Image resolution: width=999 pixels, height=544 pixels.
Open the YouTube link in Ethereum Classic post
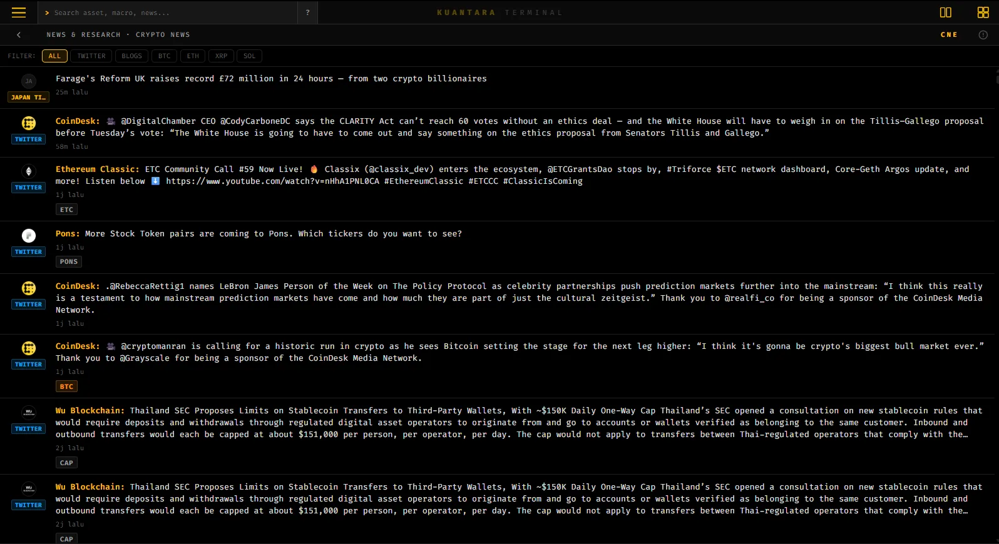pyautogui.click(x=272, y=181)
